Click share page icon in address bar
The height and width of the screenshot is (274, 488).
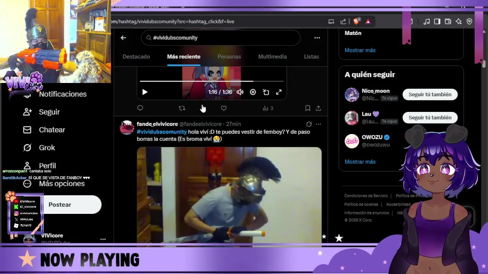coord(343,22)
